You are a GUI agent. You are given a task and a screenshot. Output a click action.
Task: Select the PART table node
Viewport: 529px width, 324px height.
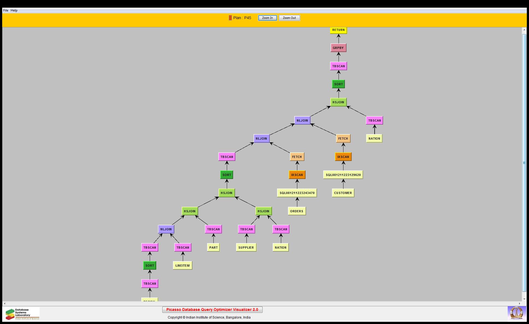point(213,248)
